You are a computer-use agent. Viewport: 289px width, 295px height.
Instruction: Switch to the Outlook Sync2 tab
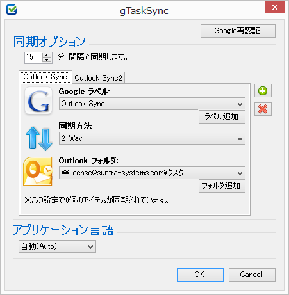click(x=98, y=78)
